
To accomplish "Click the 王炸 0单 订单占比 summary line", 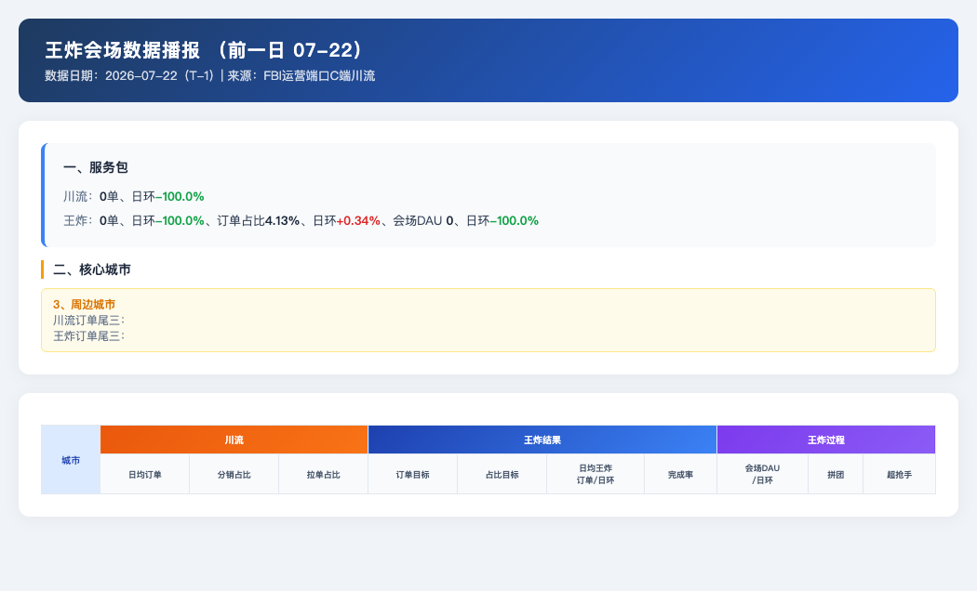I will pyautogui.click(x=301, y=221).
